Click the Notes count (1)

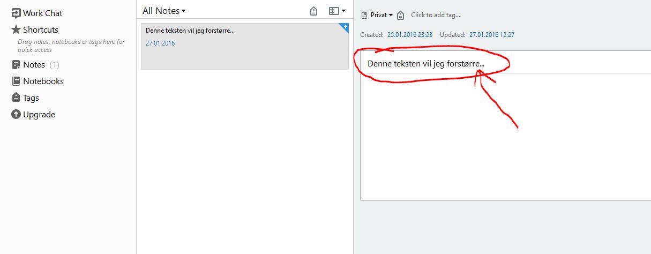pos(54,65)
